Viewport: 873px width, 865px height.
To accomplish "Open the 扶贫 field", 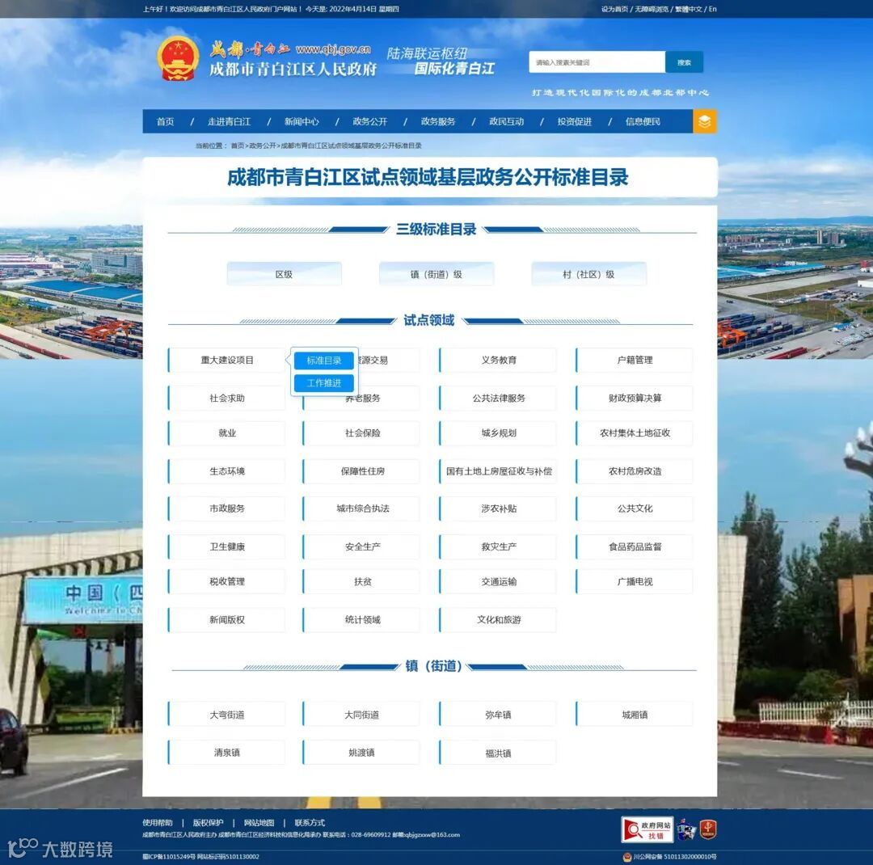I will (x=362, y=581).
